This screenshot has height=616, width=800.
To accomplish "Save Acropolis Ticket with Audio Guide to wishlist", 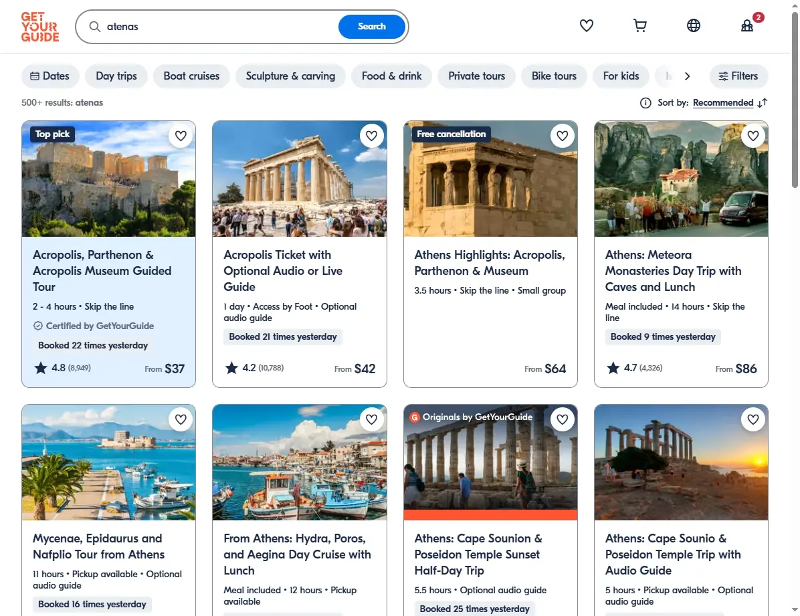I will 371,136.
